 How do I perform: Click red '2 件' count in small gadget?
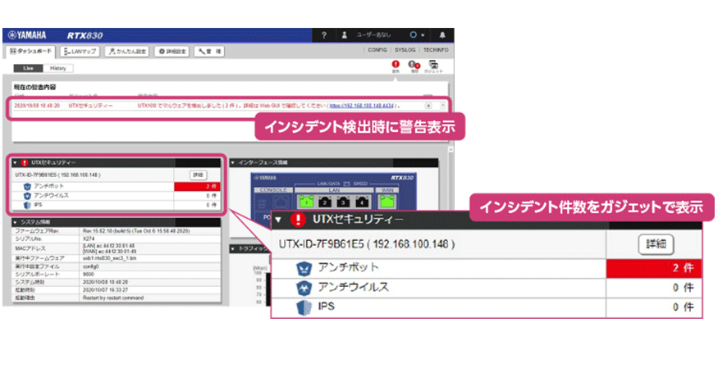198,187
